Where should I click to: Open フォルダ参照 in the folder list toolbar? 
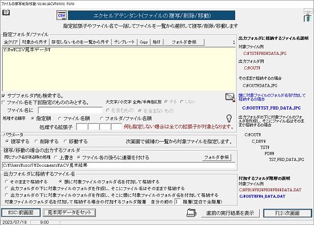(184, 42)
